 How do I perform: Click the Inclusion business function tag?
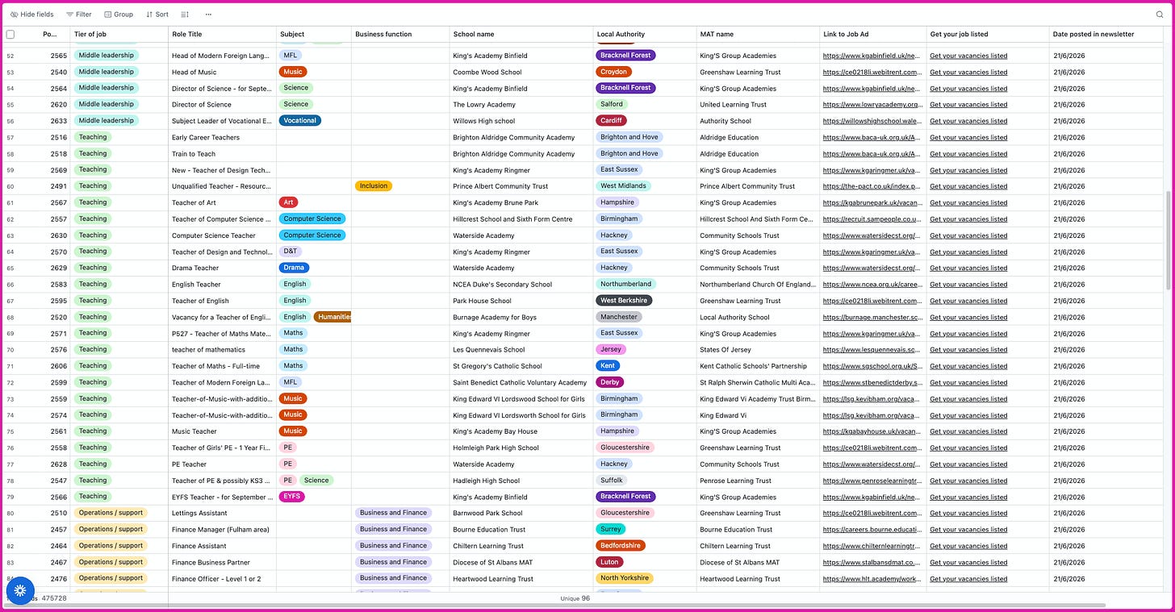coord(374,186)
